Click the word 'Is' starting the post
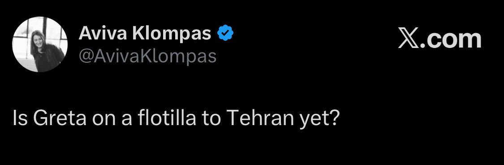 coord(20,118)
